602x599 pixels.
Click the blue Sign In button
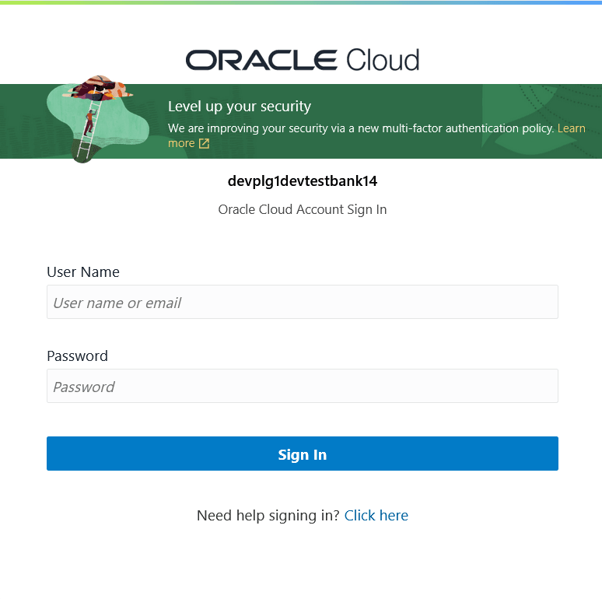[303, 454]
